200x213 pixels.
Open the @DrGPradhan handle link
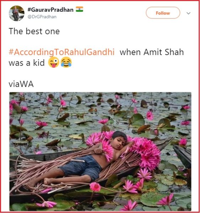(42, 17)
